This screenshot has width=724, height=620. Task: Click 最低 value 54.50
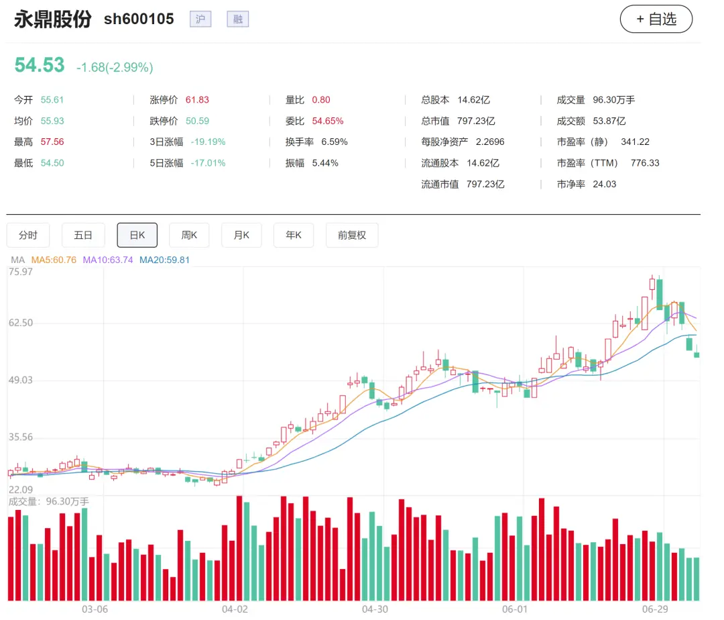point(52,163)
